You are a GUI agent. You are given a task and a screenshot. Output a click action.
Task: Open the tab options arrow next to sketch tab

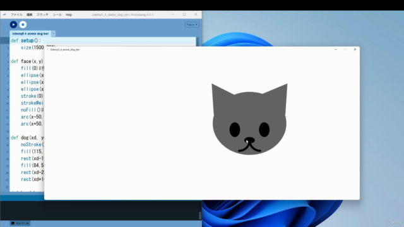(53, 33)
